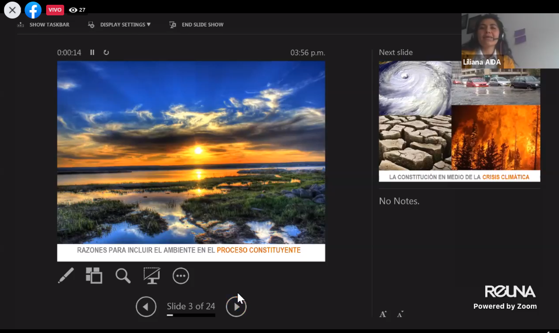Pause the presentation timer
559x333 pixels.
(x=92, y=52)
